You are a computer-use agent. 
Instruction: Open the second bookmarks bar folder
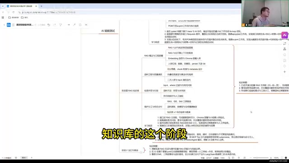[x=24, y=17]
